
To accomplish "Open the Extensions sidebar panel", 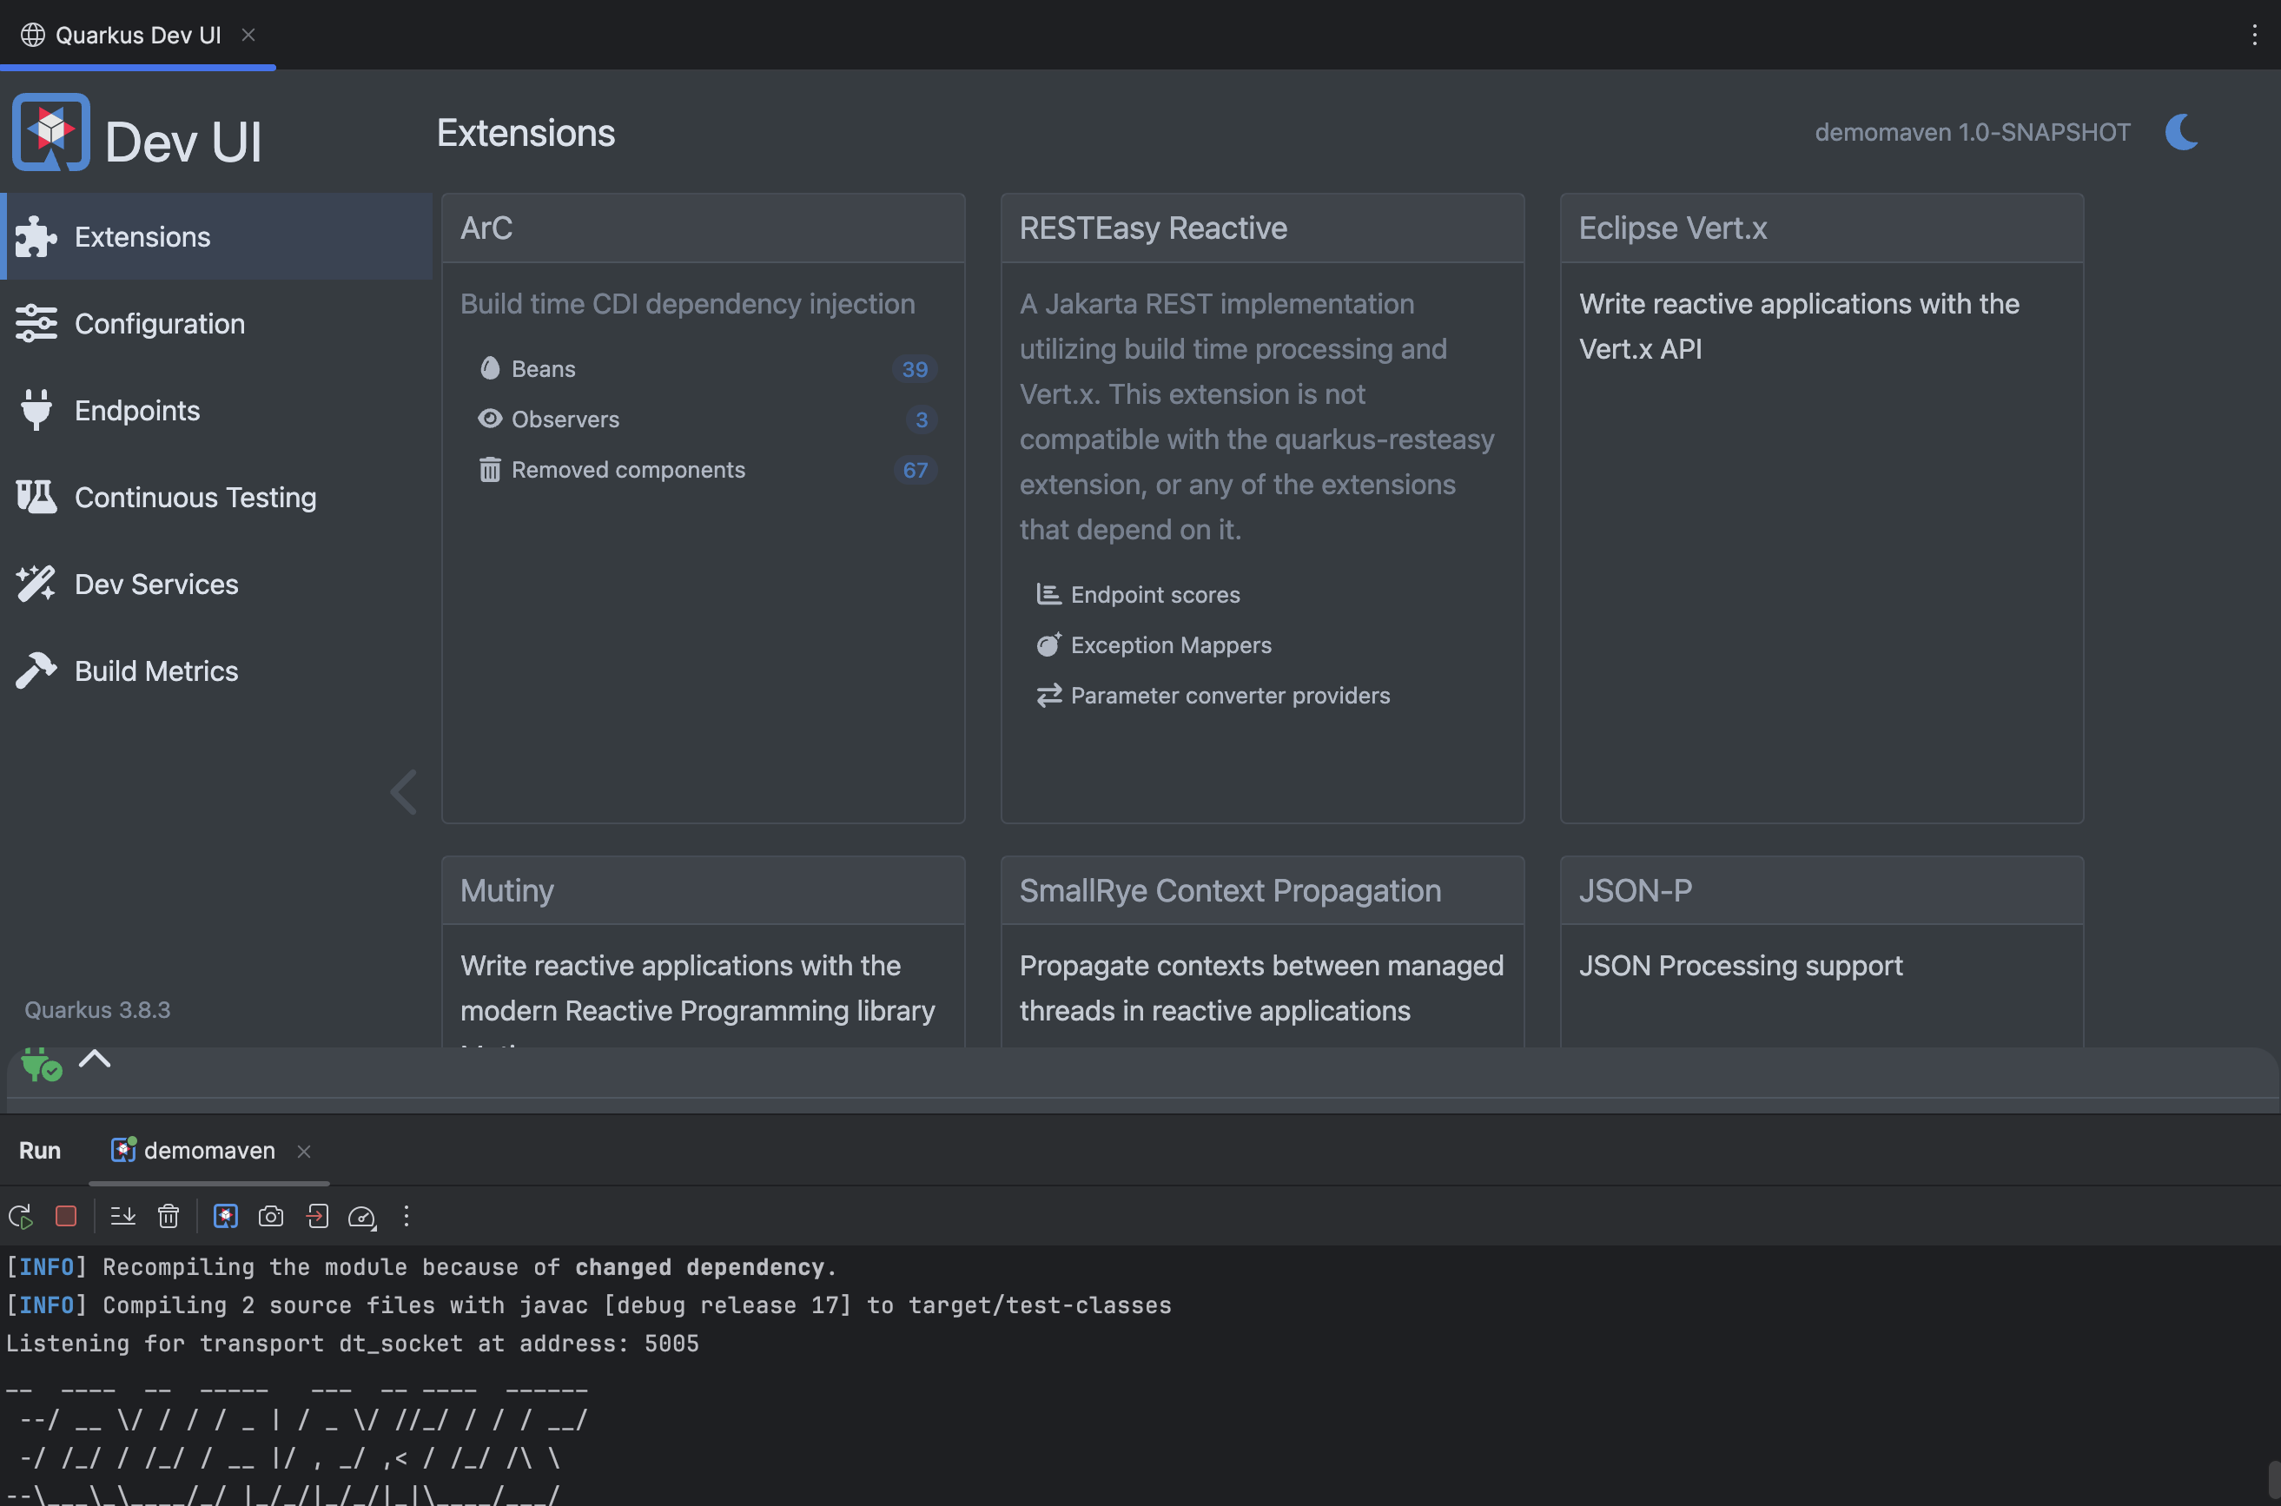I will point(142,236).
